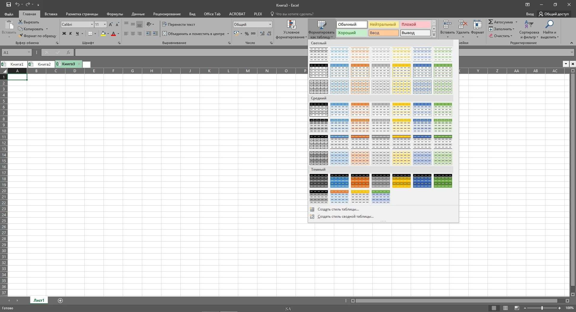Screen dimensions: 576x312
Task: Click the Format Painter (Формат по образцу)
Action: [37, 36]
